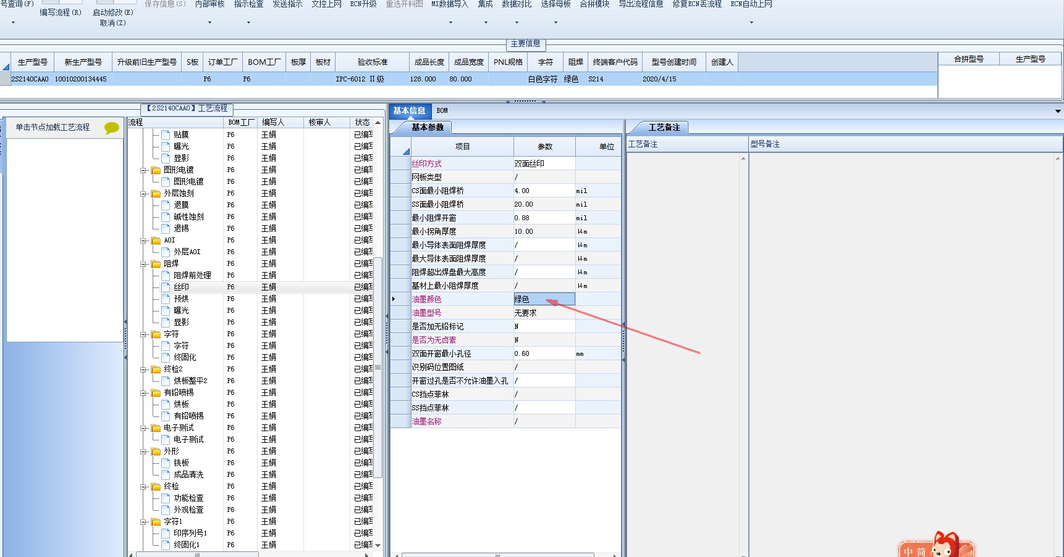This screenshot has width=1064, height=557.
Task: Collapse the 字符1 folder node
Action: click(143, 522)
